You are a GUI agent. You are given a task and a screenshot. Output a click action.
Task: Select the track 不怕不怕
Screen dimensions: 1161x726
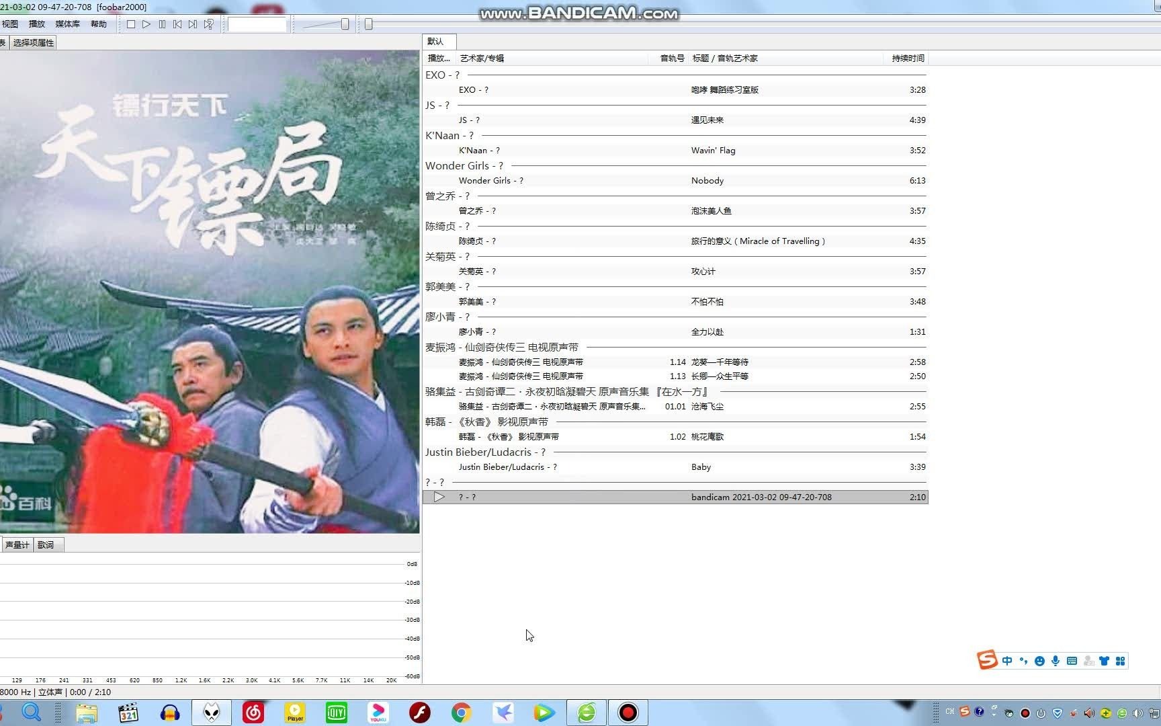click(x=675, y=301)
